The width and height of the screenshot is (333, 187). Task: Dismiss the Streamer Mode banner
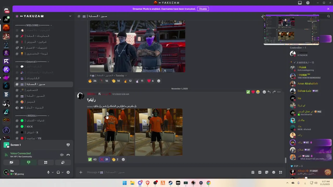click(x=328, y=9)
